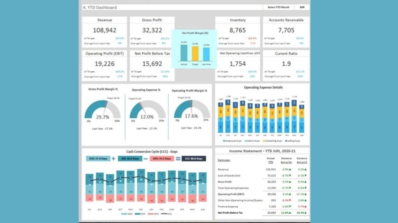The width and height of the screenshot is (398, 223).
Task: Click the Other Non-Operating Income row label
Action: [240, 200]
